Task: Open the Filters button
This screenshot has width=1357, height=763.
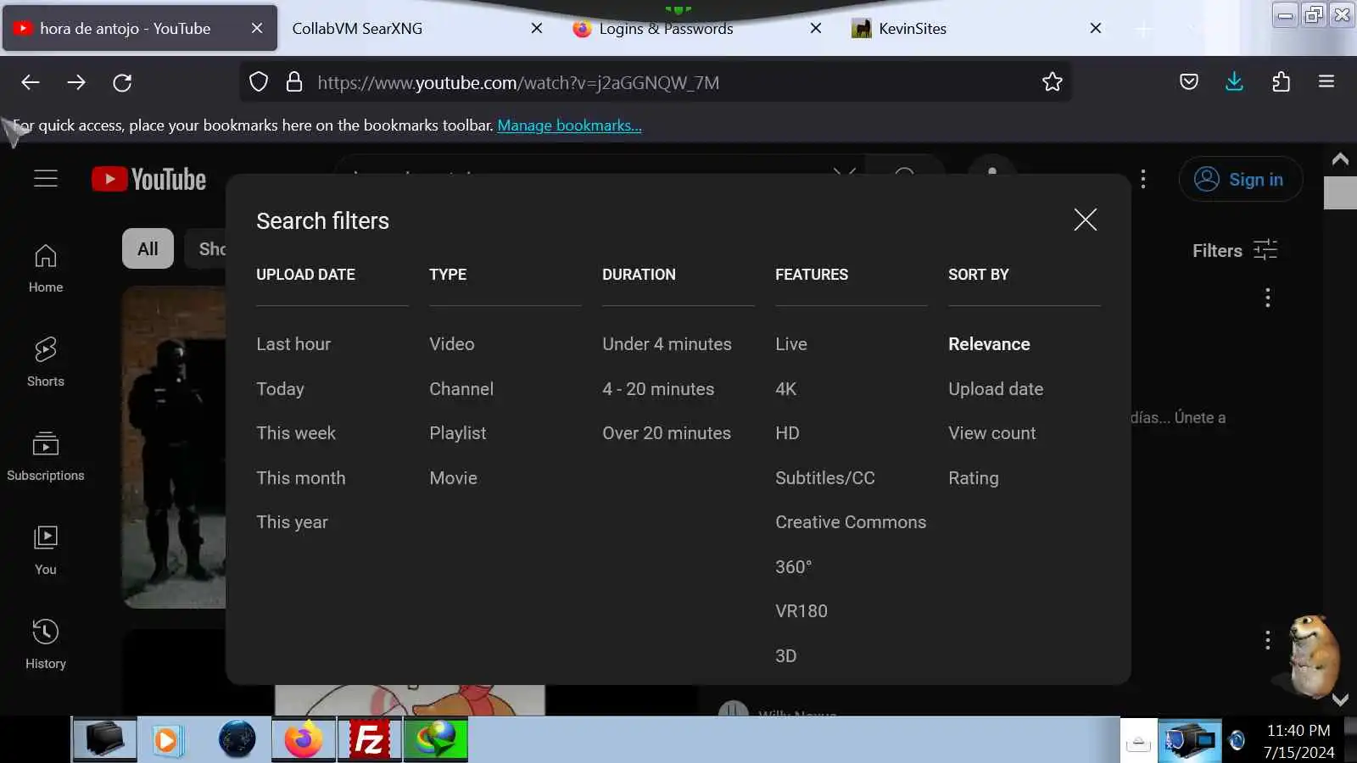Action: coord(1234,250)
